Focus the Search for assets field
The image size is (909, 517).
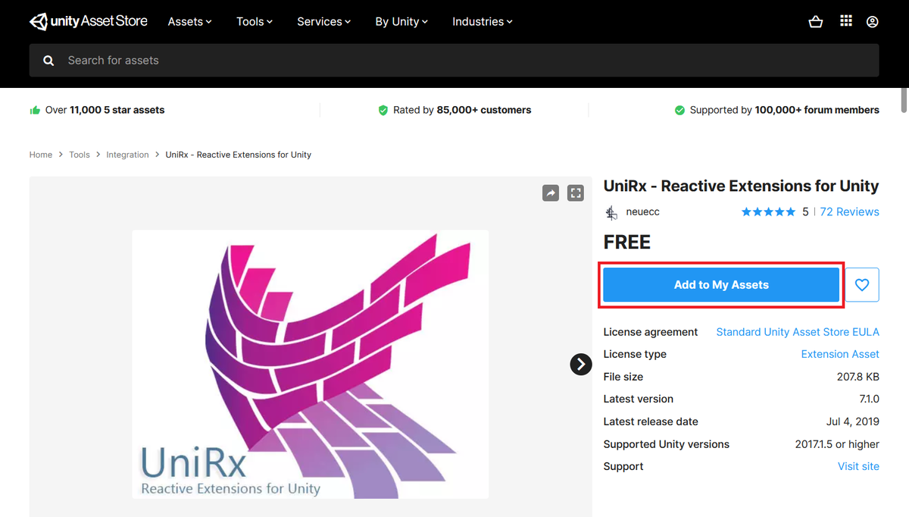[x=454, y=61]
